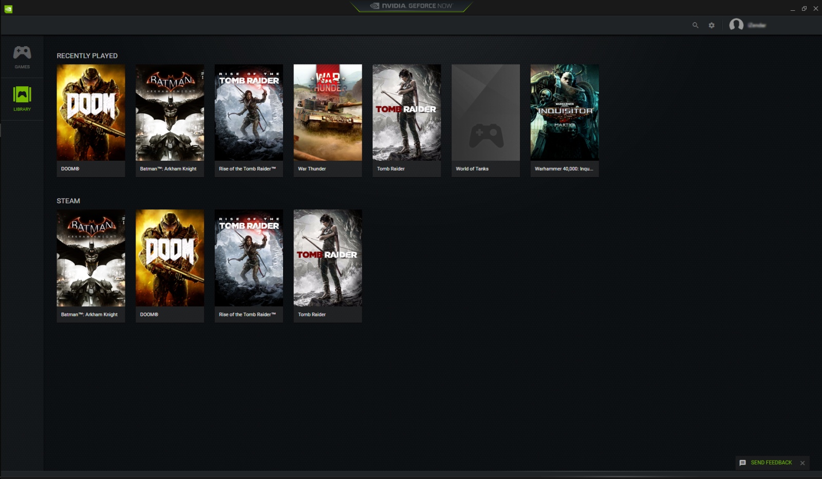Viewport: 822px width, 479px height.
Task: Open Warhammer 40,000 Inquisitor tile
Action: [565, 121]
